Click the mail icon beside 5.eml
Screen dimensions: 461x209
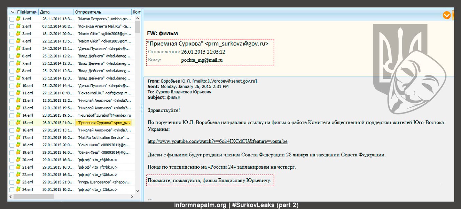pos(18,48)
